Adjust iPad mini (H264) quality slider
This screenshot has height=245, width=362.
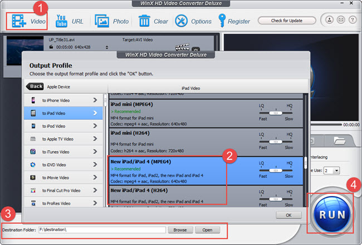point(276,142)
